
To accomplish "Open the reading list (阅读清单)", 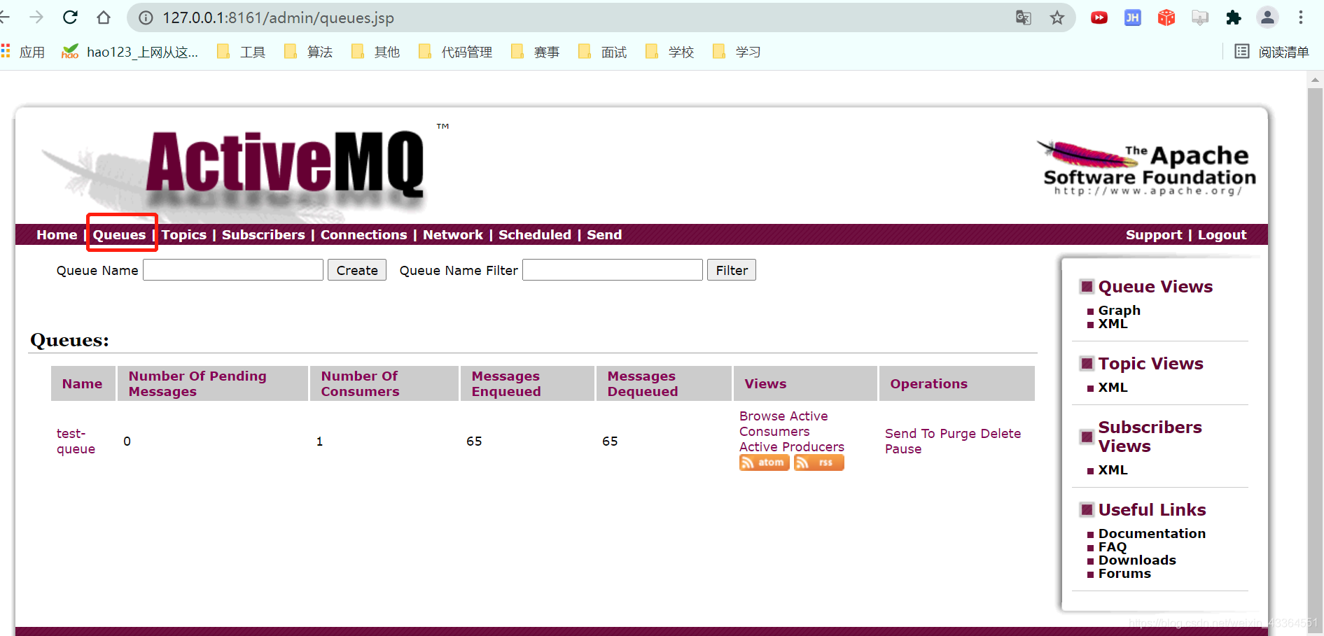I will (1271, 52).
